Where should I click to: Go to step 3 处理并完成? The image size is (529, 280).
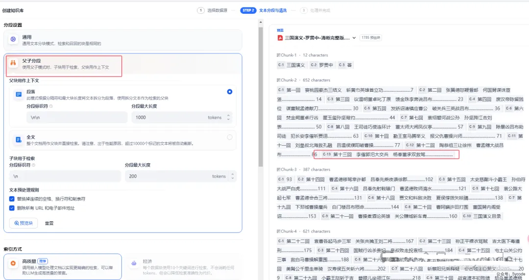coord(315,10)
